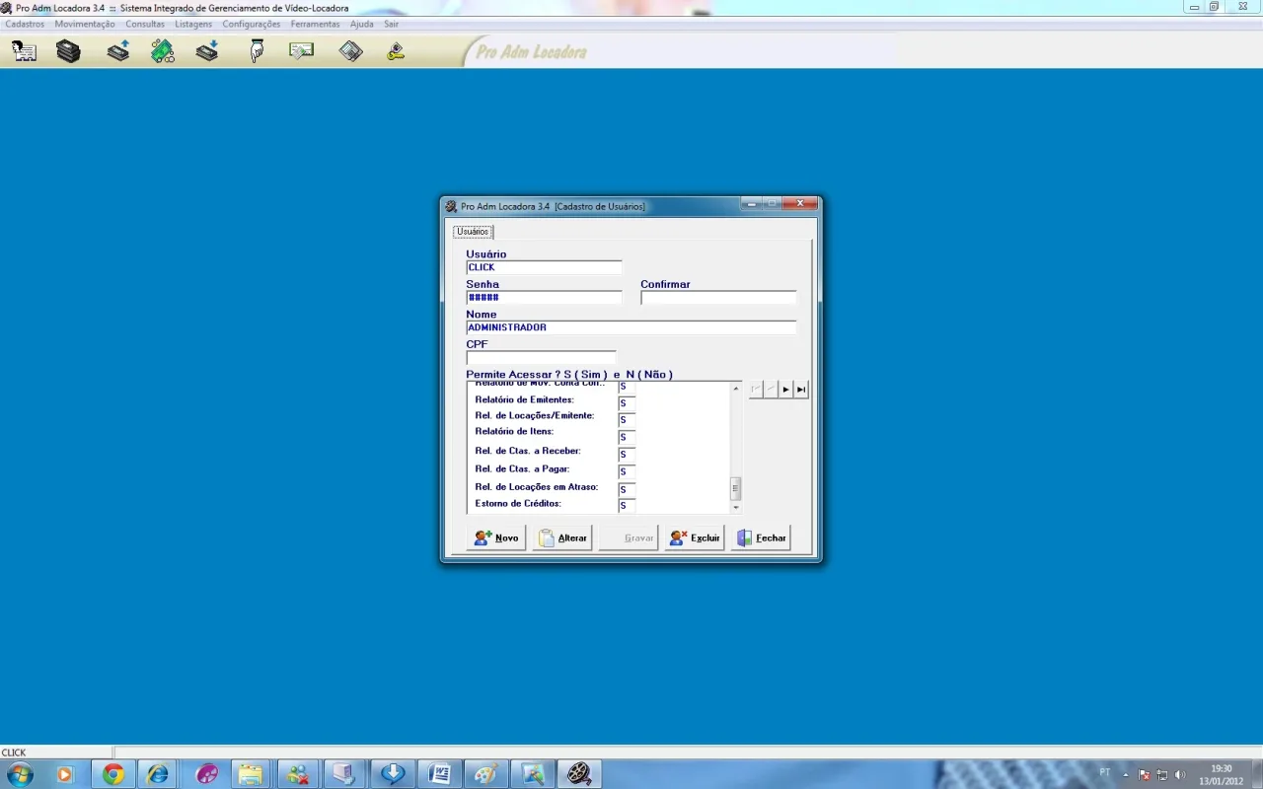
Task: Open Google Chrome from the taskbar
Action: 113,774
